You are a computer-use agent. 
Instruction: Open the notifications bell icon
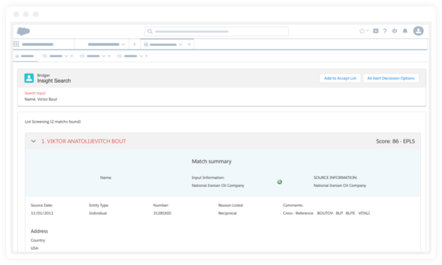tap(405, 31)
